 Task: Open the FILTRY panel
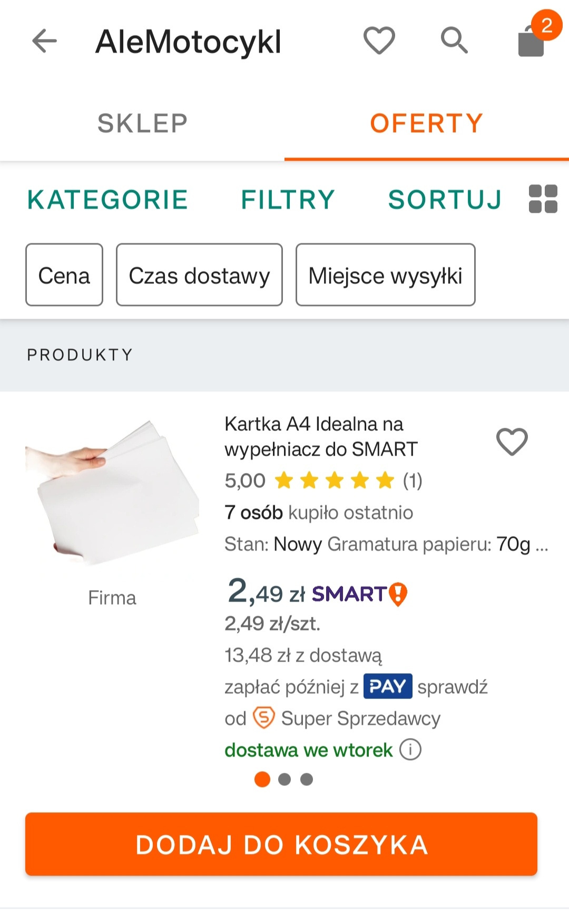[288, 200]
